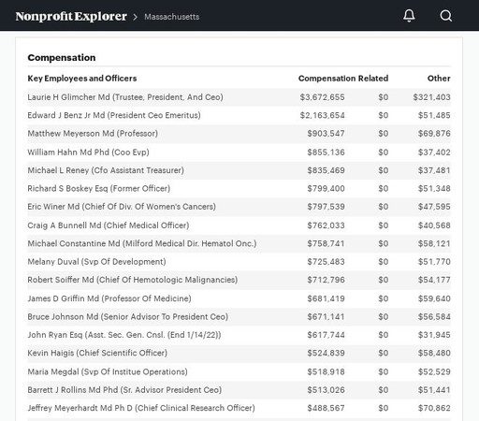Open the search magnifier icon
Screen dimensions: 479x421
click(x=445, y=16)
